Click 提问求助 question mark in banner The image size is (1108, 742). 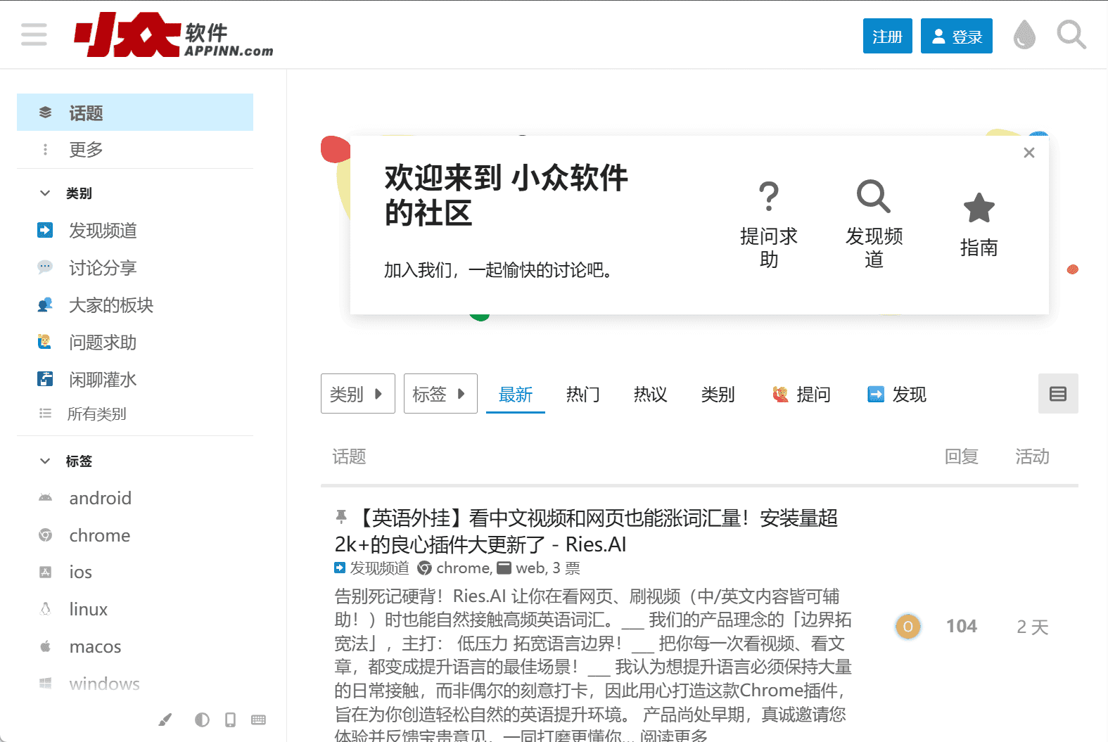click(x=769, y=224)
